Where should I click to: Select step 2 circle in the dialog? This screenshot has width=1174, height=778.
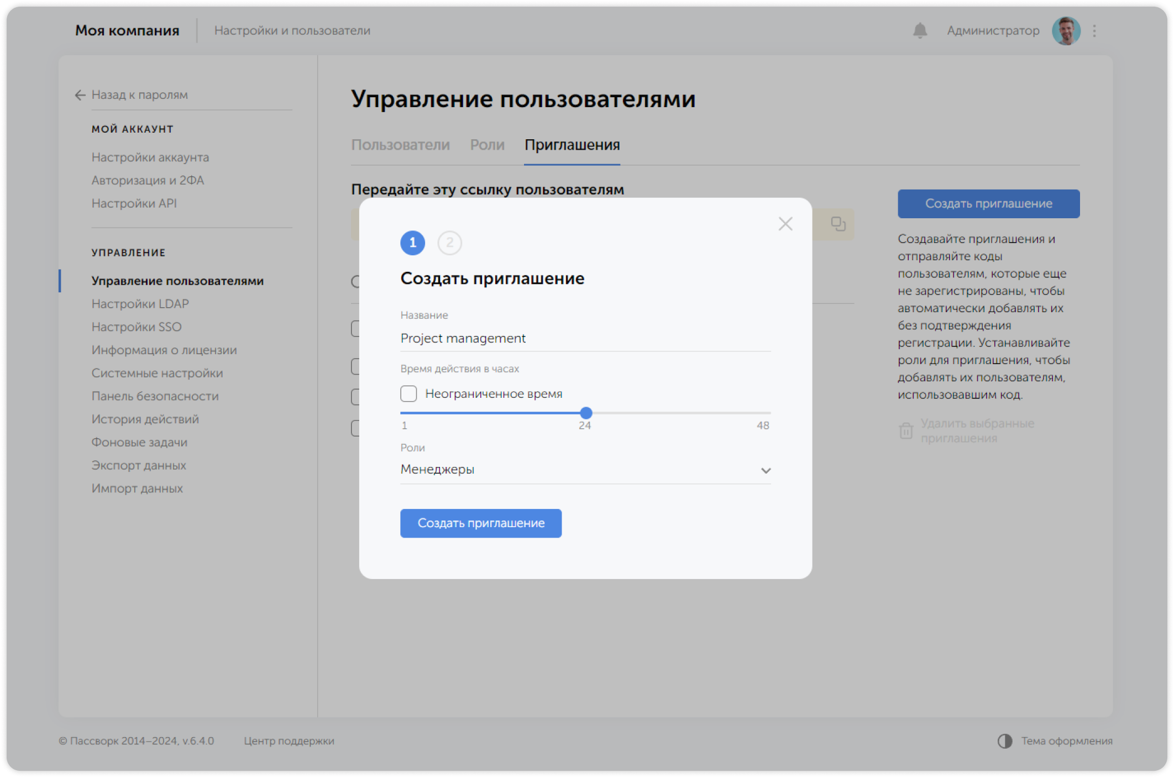pos(450,243)
